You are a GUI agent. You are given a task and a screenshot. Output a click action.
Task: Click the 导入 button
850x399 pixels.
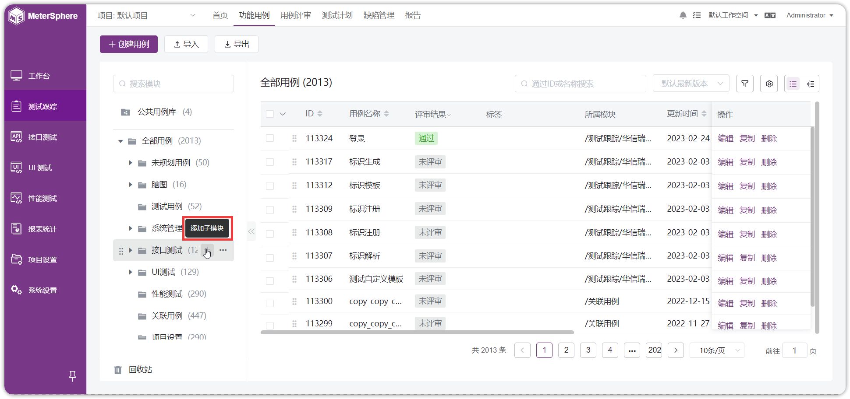[186, 44]
